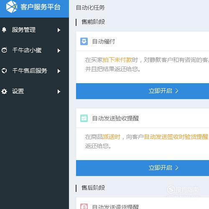Viewport: 209px width, 209px height.
Task: Click the 千牛售后服务 circular icon
Action: point(4,71)
